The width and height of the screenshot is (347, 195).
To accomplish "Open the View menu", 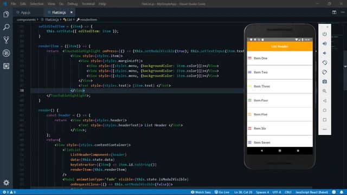I will (x=51, y=4).
